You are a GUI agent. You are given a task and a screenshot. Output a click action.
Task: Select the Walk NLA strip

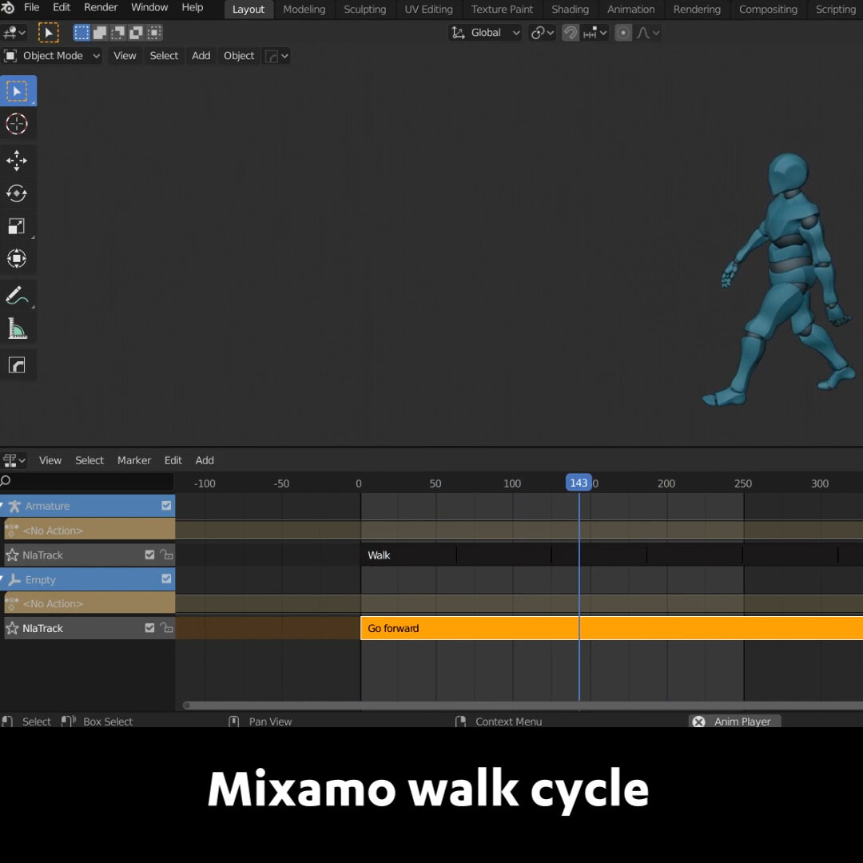[611, 555]
